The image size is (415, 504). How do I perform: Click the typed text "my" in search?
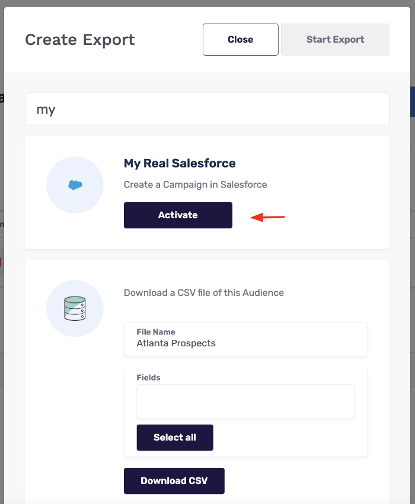pos(46,110)
